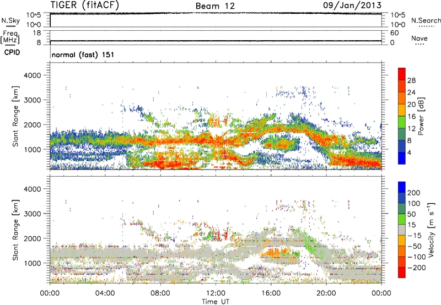The image size is (441, 305).
Task: Select the 4000 tick on power panel
Action: tap(33, 75)
